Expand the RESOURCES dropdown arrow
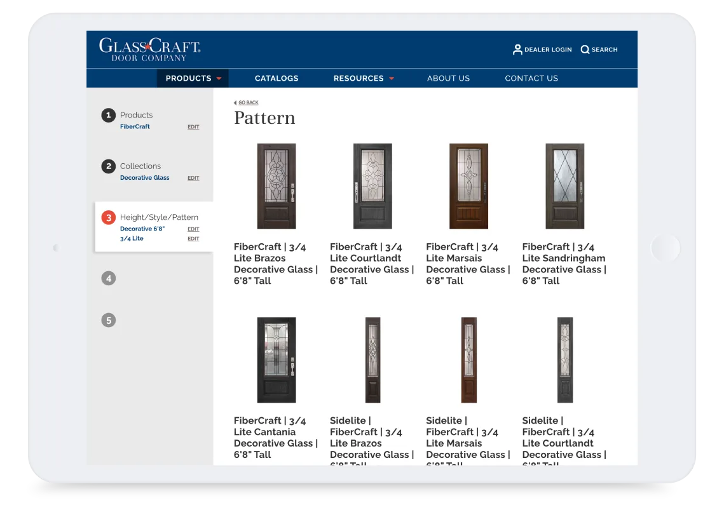 click(392, 79)
